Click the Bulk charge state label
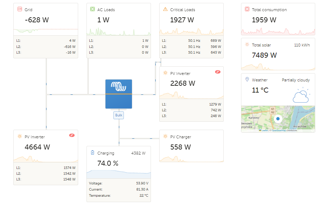This screenshot has height=205, width=321. pyautogui.click(x=119, y=115)
